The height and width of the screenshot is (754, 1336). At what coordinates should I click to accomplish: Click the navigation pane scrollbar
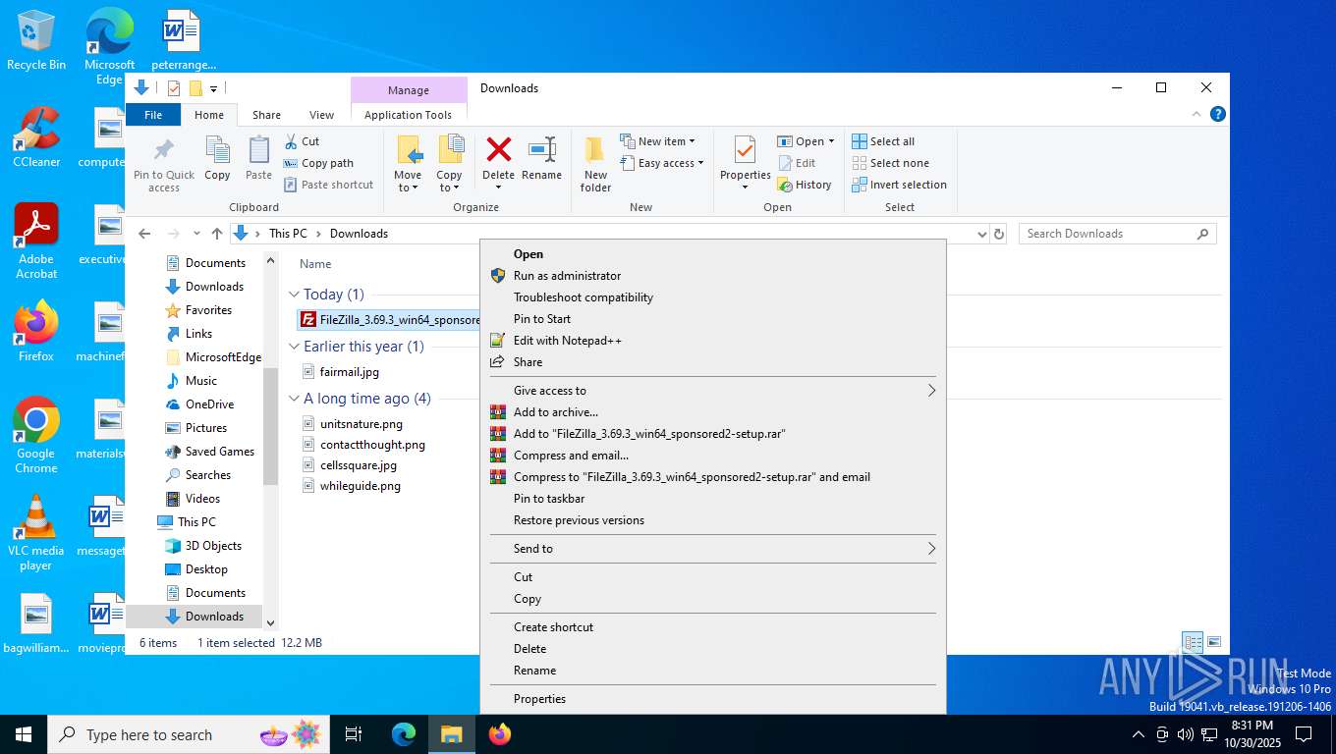(270, 427)
